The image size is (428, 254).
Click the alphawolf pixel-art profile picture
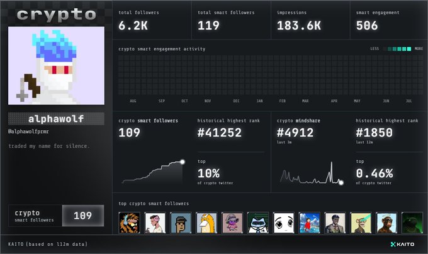56,65
